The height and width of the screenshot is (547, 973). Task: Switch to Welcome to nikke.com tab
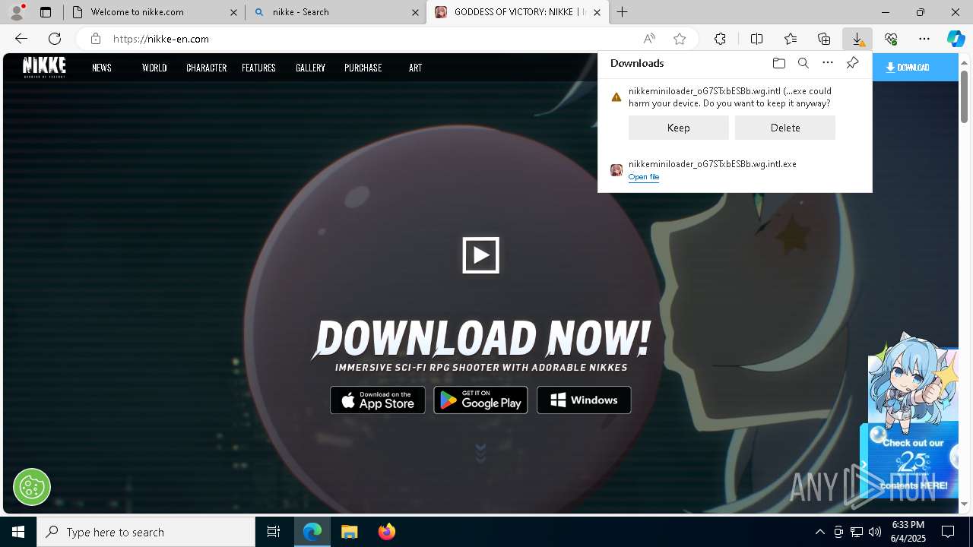click(x=153, y=12)
